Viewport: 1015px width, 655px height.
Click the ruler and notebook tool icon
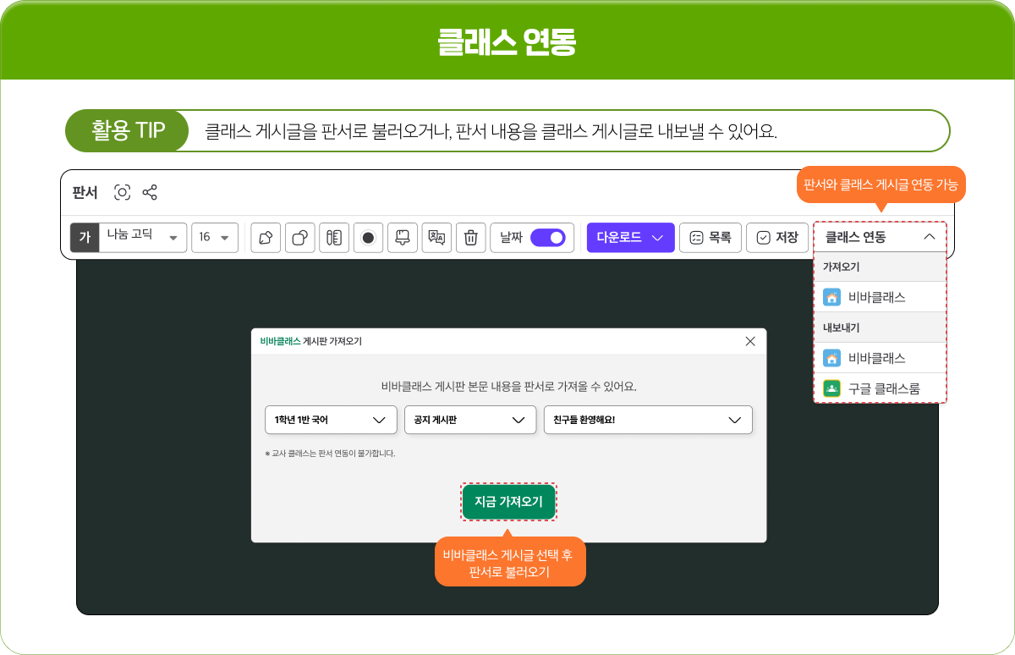[x=333, y=238]
